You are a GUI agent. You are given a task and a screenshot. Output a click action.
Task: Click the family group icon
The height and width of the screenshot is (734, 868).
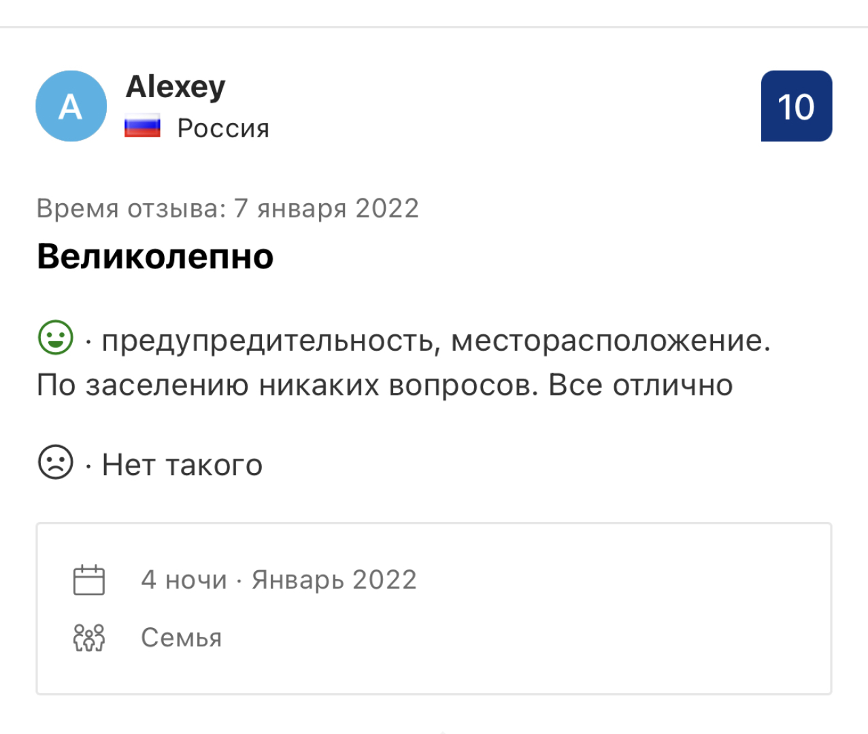(x=88, y=637)
